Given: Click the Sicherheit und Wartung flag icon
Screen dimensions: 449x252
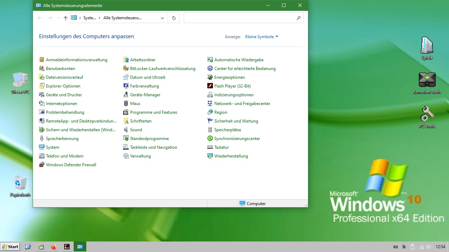Looking at the screenshot, I should (x=210, y=121).
